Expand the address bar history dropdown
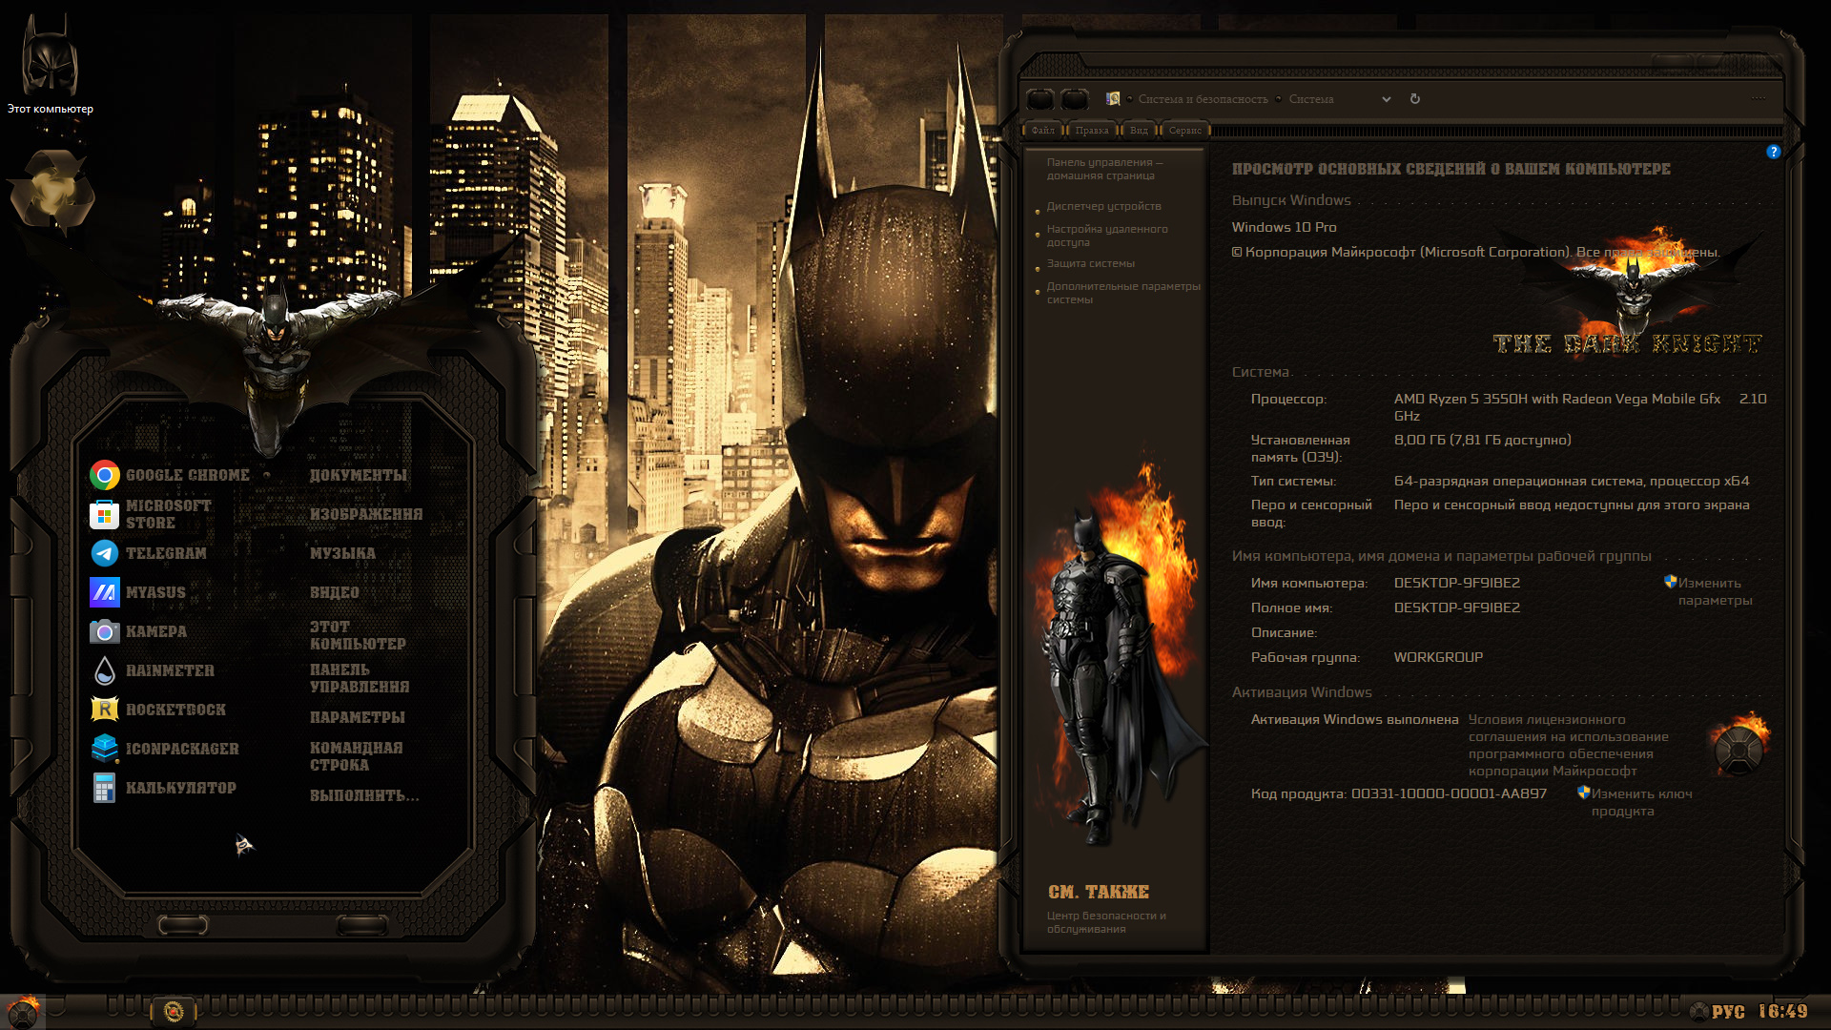 point(1387,99)
